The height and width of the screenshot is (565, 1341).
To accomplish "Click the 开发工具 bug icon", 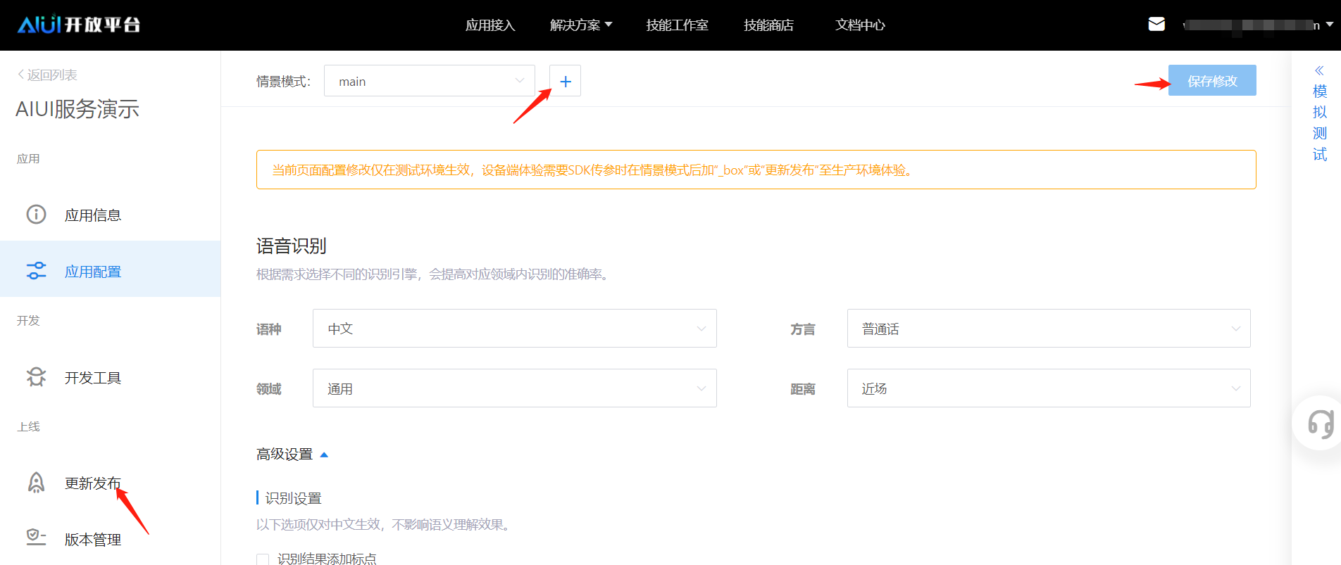I will click(x=36, y=377).
